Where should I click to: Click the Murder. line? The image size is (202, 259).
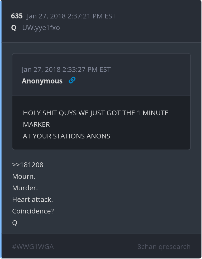[25, 188]
